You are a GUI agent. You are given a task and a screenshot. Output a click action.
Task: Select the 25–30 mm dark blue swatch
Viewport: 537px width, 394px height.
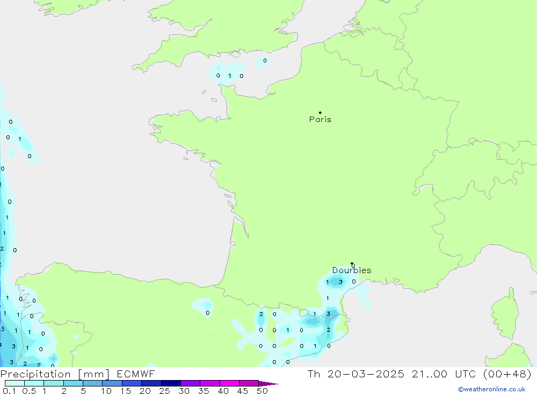tap(171, 383)
